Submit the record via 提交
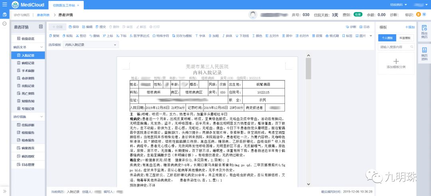Image resolution: width=431 pixels, height=196 pixels. coord(101,27)
